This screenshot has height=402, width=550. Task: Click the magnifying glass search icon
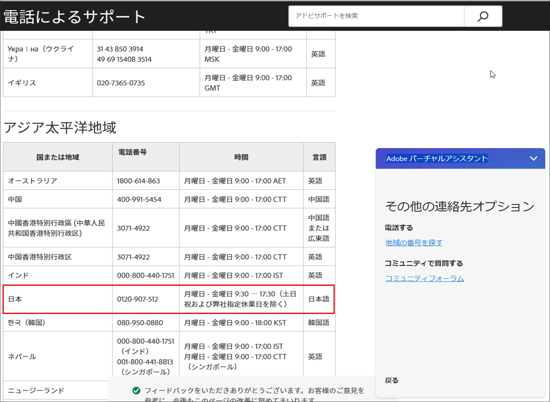483,16
